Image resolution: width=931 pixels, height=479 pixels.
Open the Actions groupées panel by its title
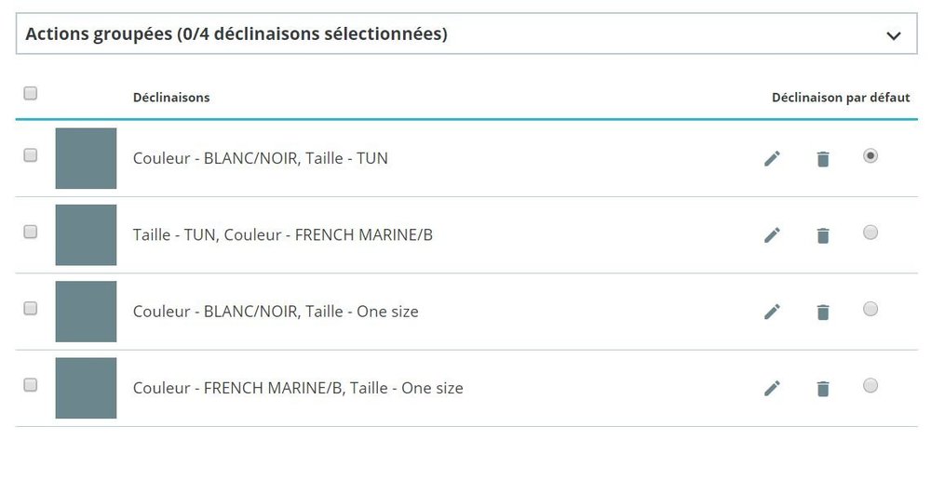point(236,33)
